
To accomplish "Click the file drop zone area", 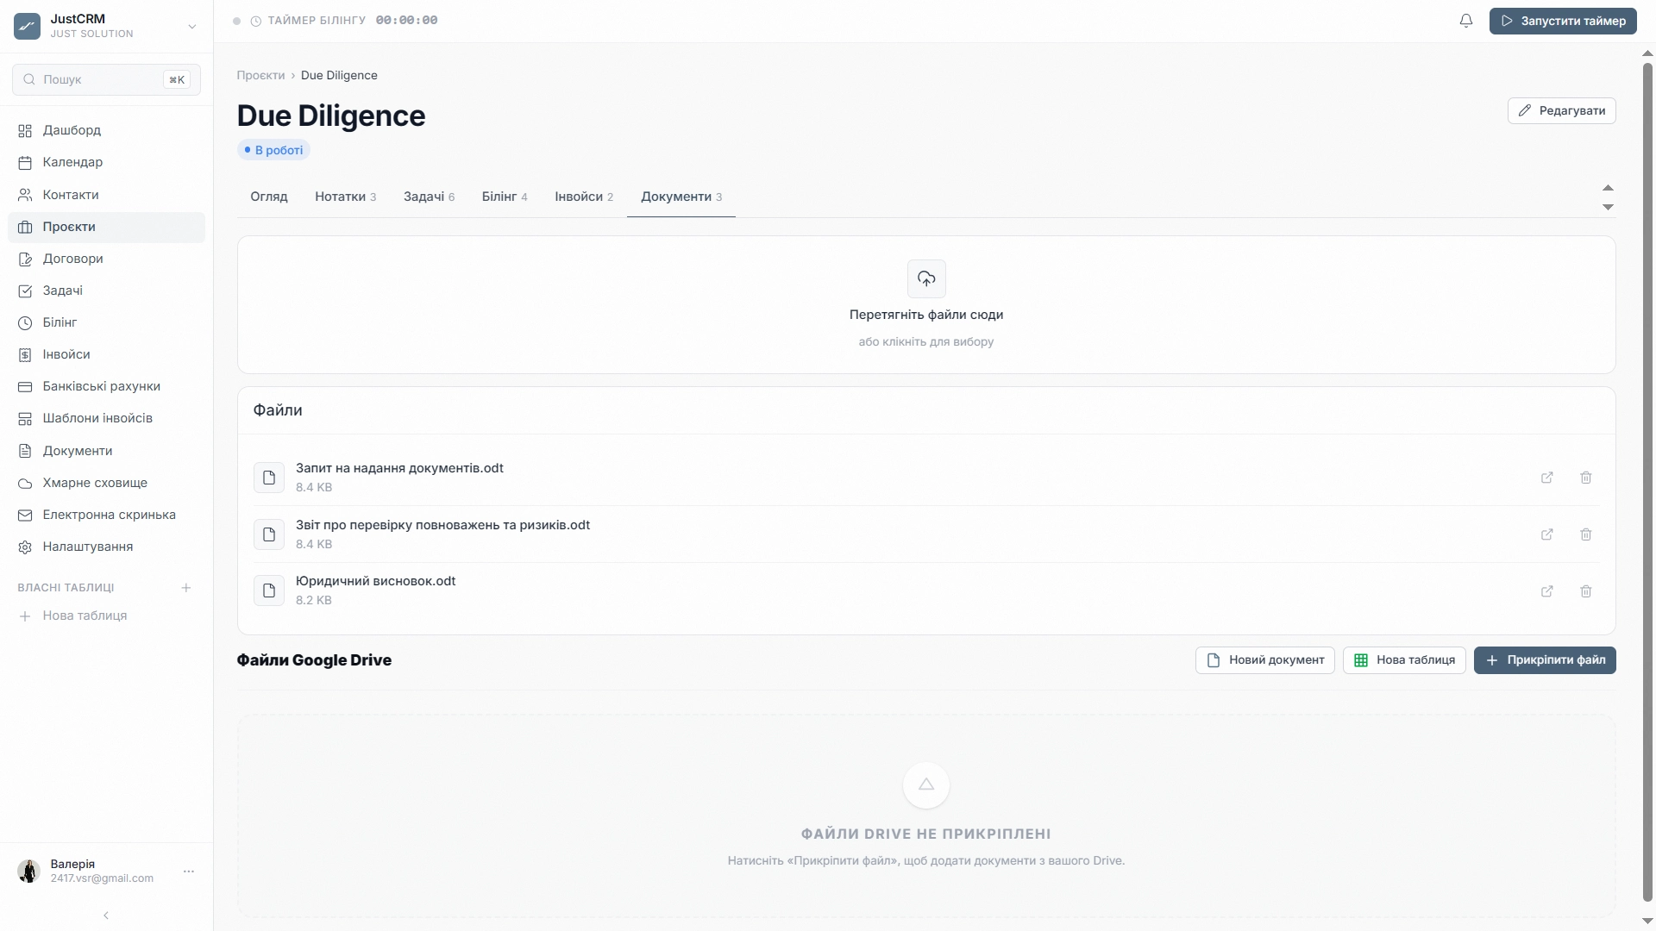I will pos(926,305).
